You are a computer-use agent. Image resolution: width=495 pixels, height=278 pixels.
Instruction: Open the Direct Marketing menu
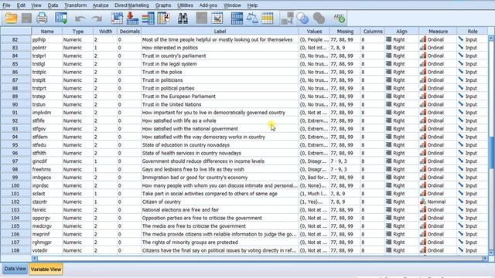131,5
